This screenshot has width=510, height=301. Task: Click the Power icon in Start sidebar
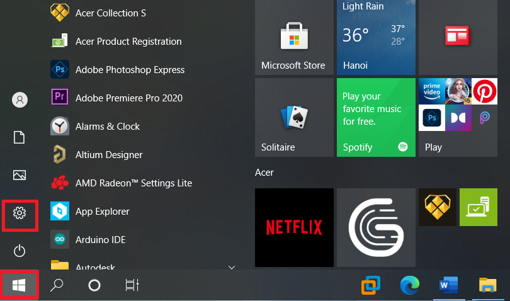[20, 251]
